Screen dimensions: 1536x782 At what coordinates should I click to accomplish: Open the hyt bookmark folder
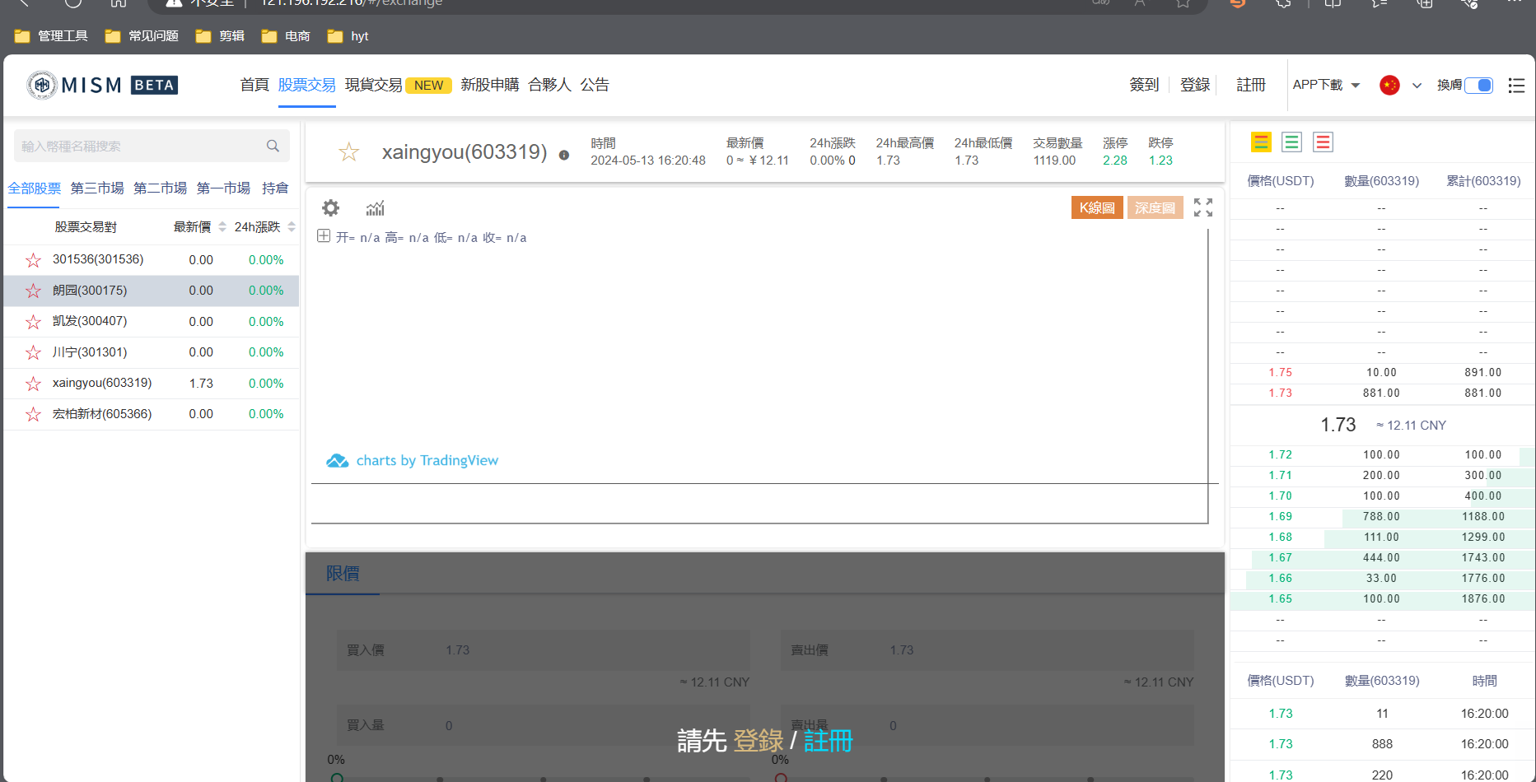click(348, 36)
